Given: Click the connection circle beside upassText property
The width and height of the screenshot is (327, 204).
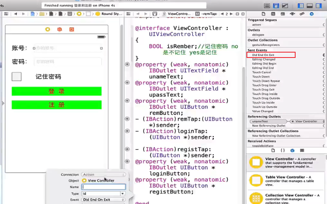Looking at the screenshot, I should (127, 82).
